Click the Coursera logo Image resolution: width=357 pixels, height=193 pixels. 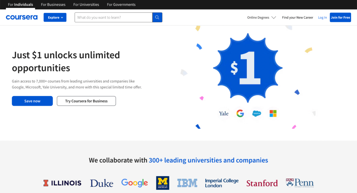(22, 17)
